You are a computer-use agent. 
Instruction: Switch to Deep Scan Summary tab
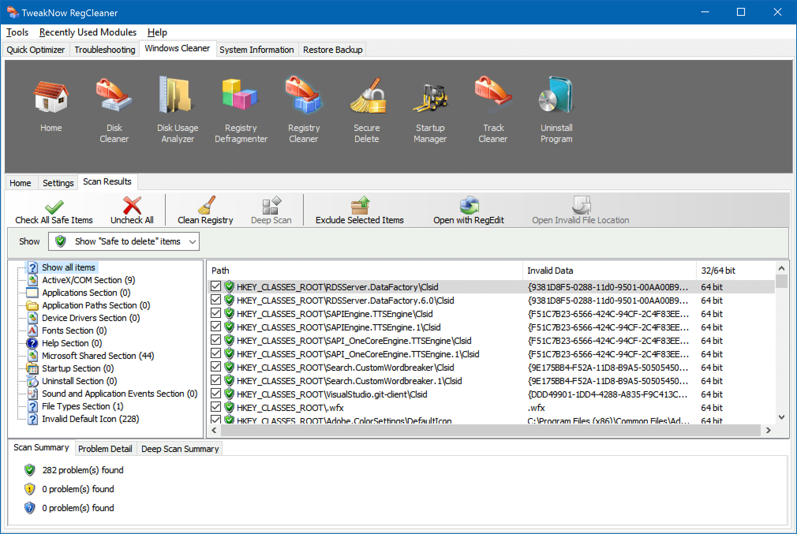(x=180, y=449)
